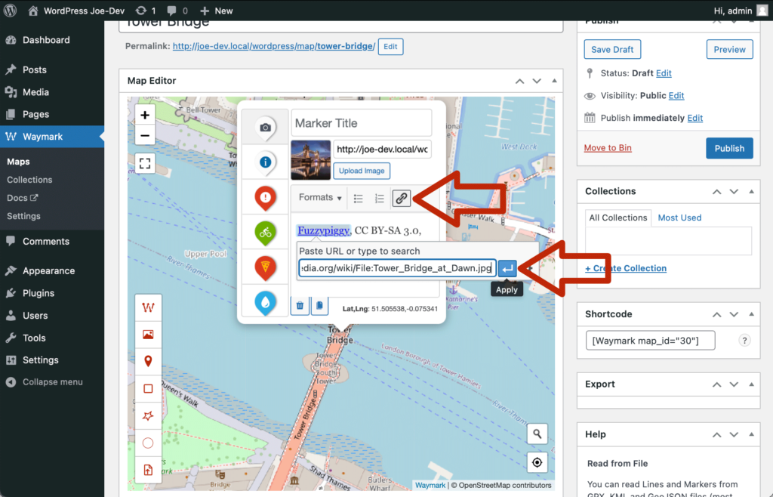Select the camera photo marker type
The image size is (773, 497).
pos(265,128)
